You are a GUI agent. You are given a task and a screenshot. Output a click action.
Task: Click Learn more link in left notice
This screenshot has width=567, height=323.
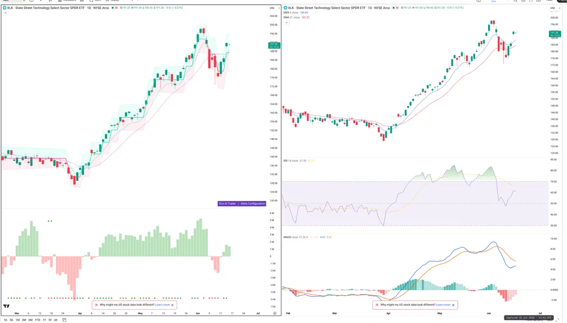tap(163, 305)
